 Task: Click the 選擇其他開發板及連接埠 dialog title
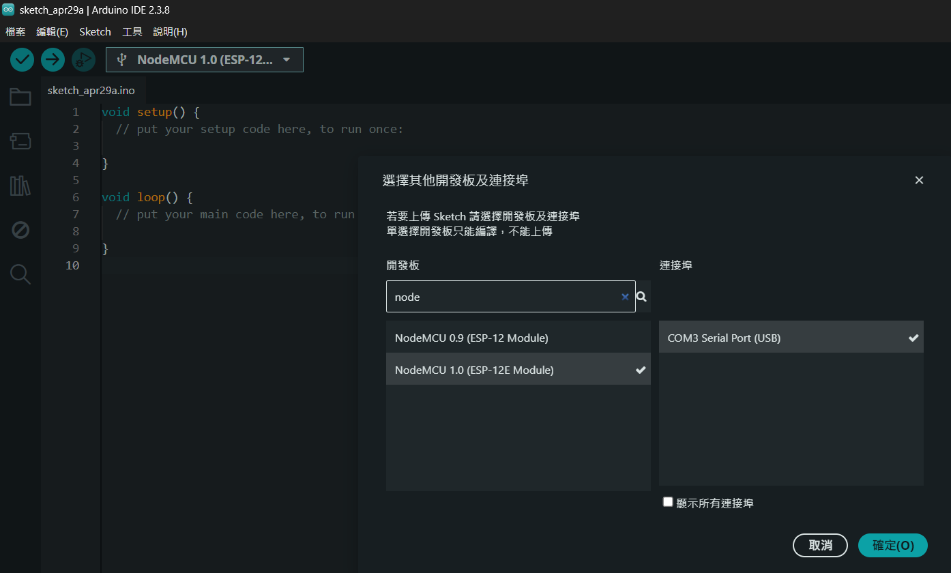click(x=456, y=181)
